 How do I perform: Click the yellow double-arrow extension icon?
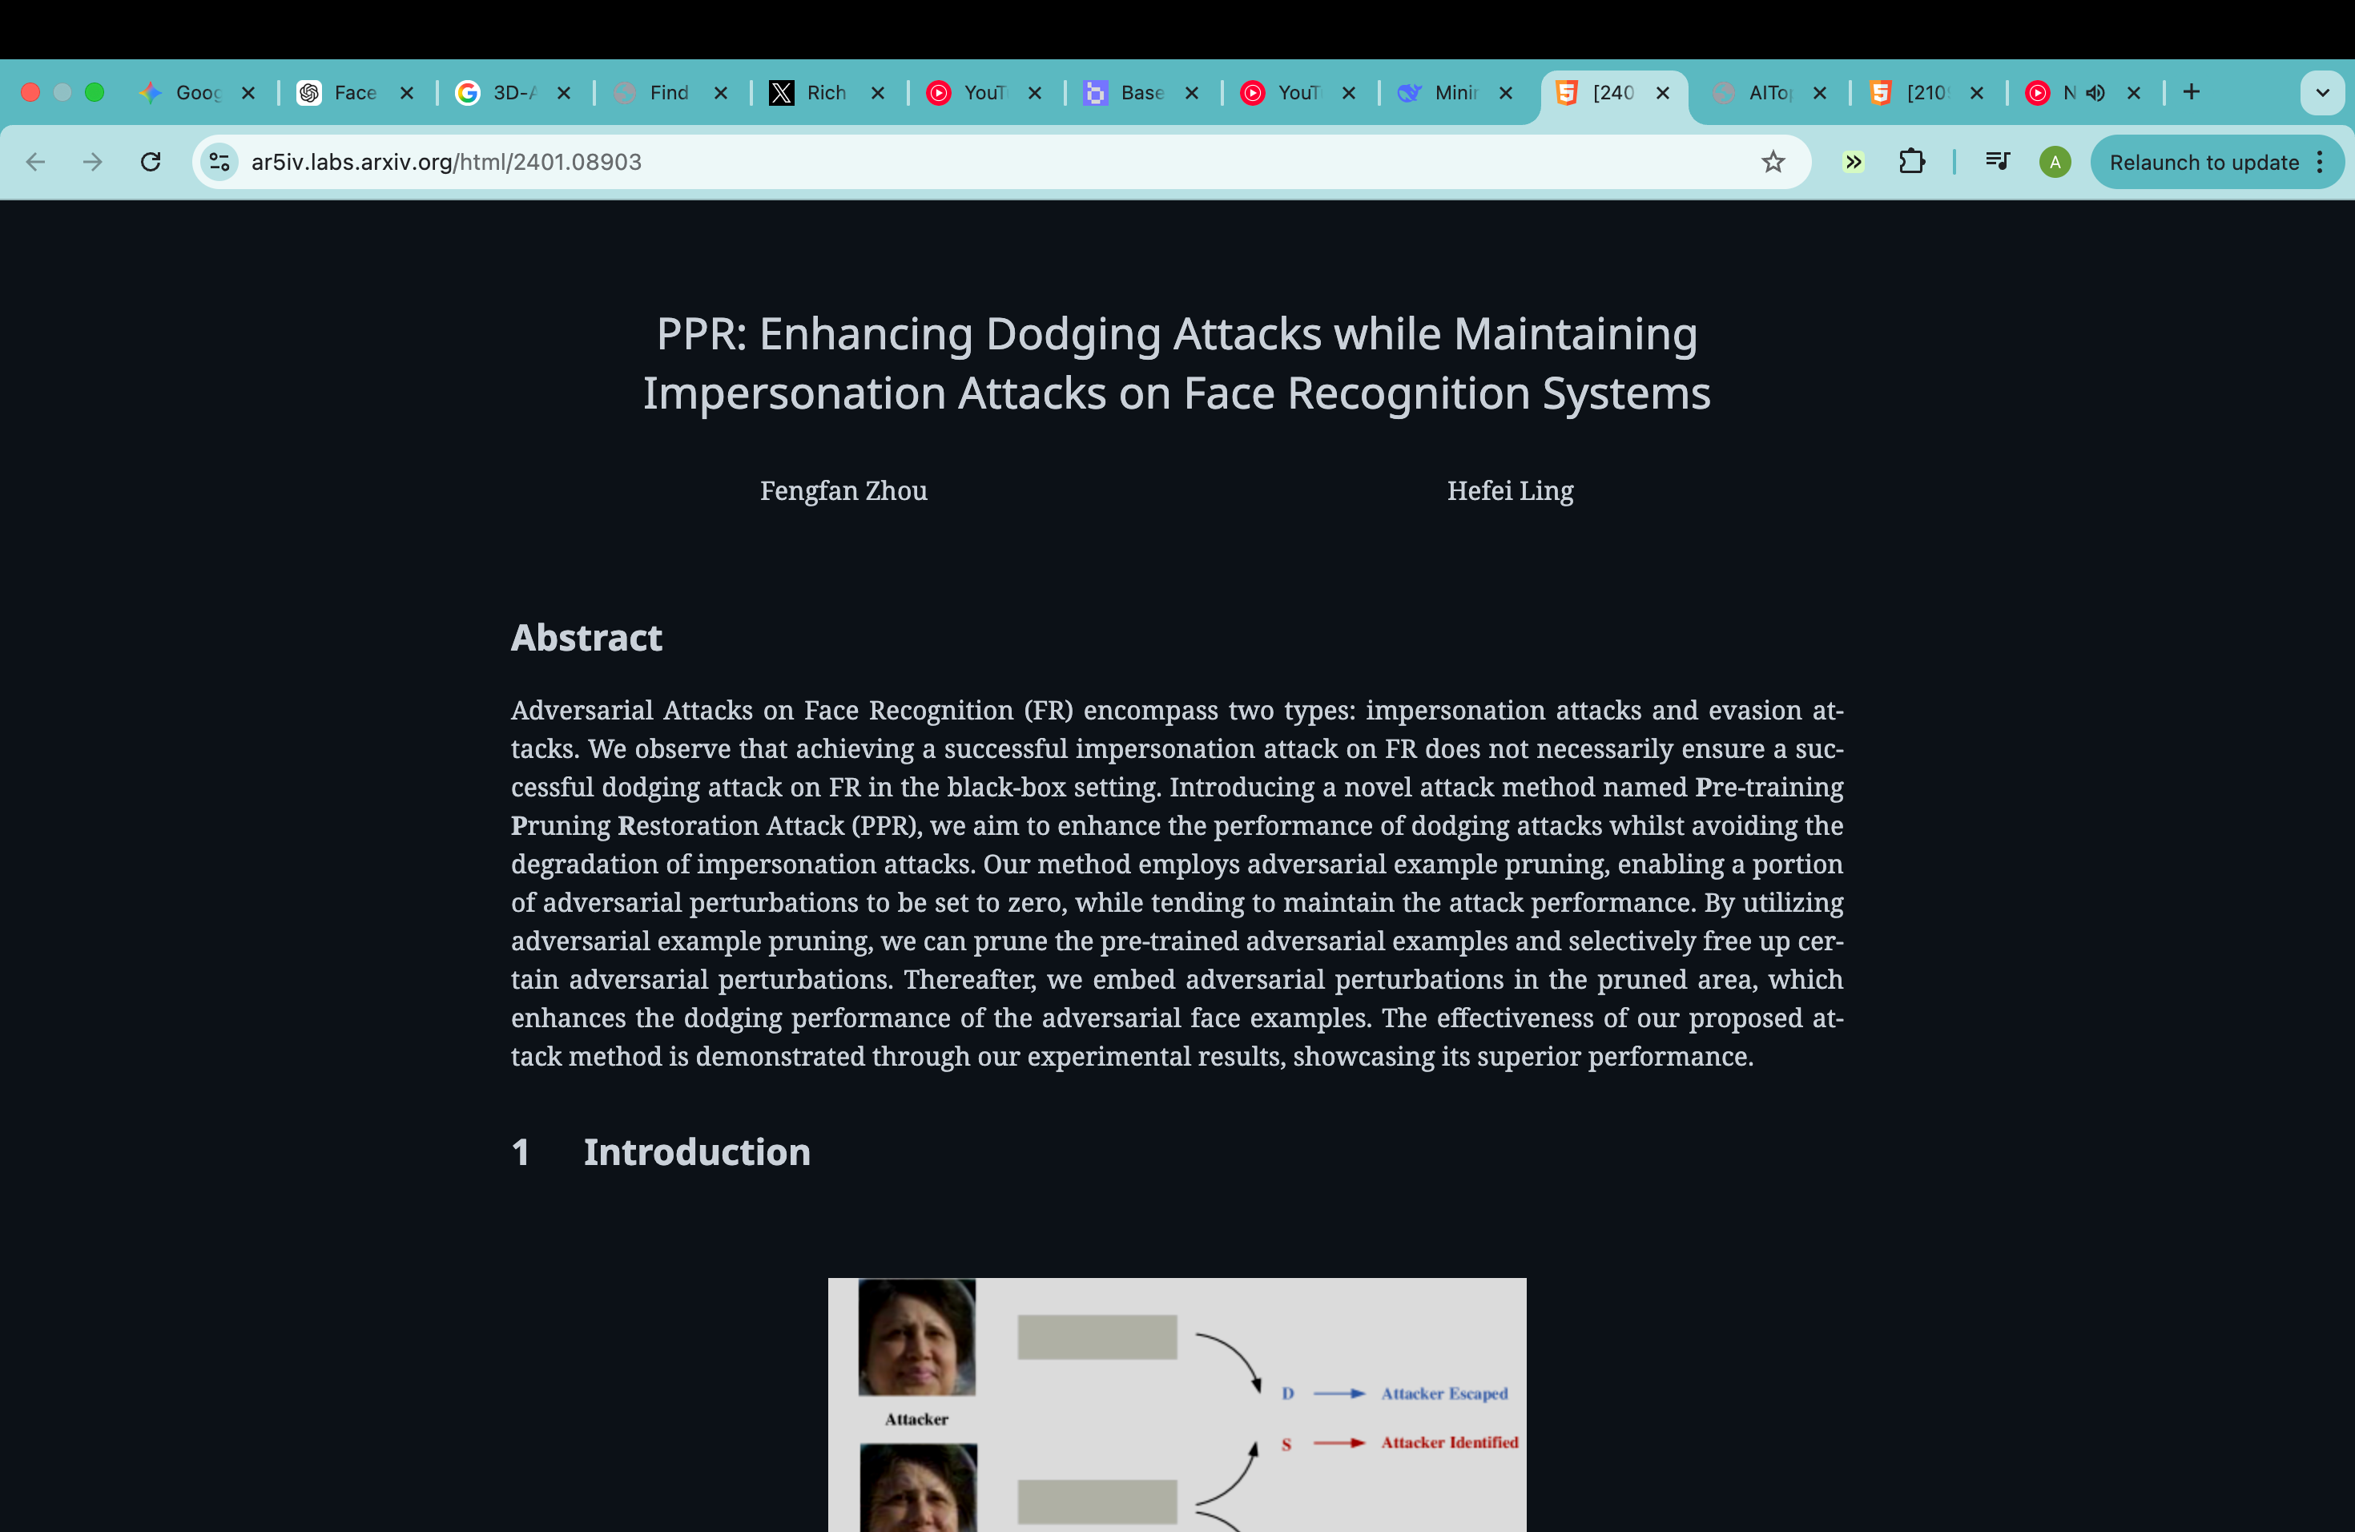click(1854, 161)
